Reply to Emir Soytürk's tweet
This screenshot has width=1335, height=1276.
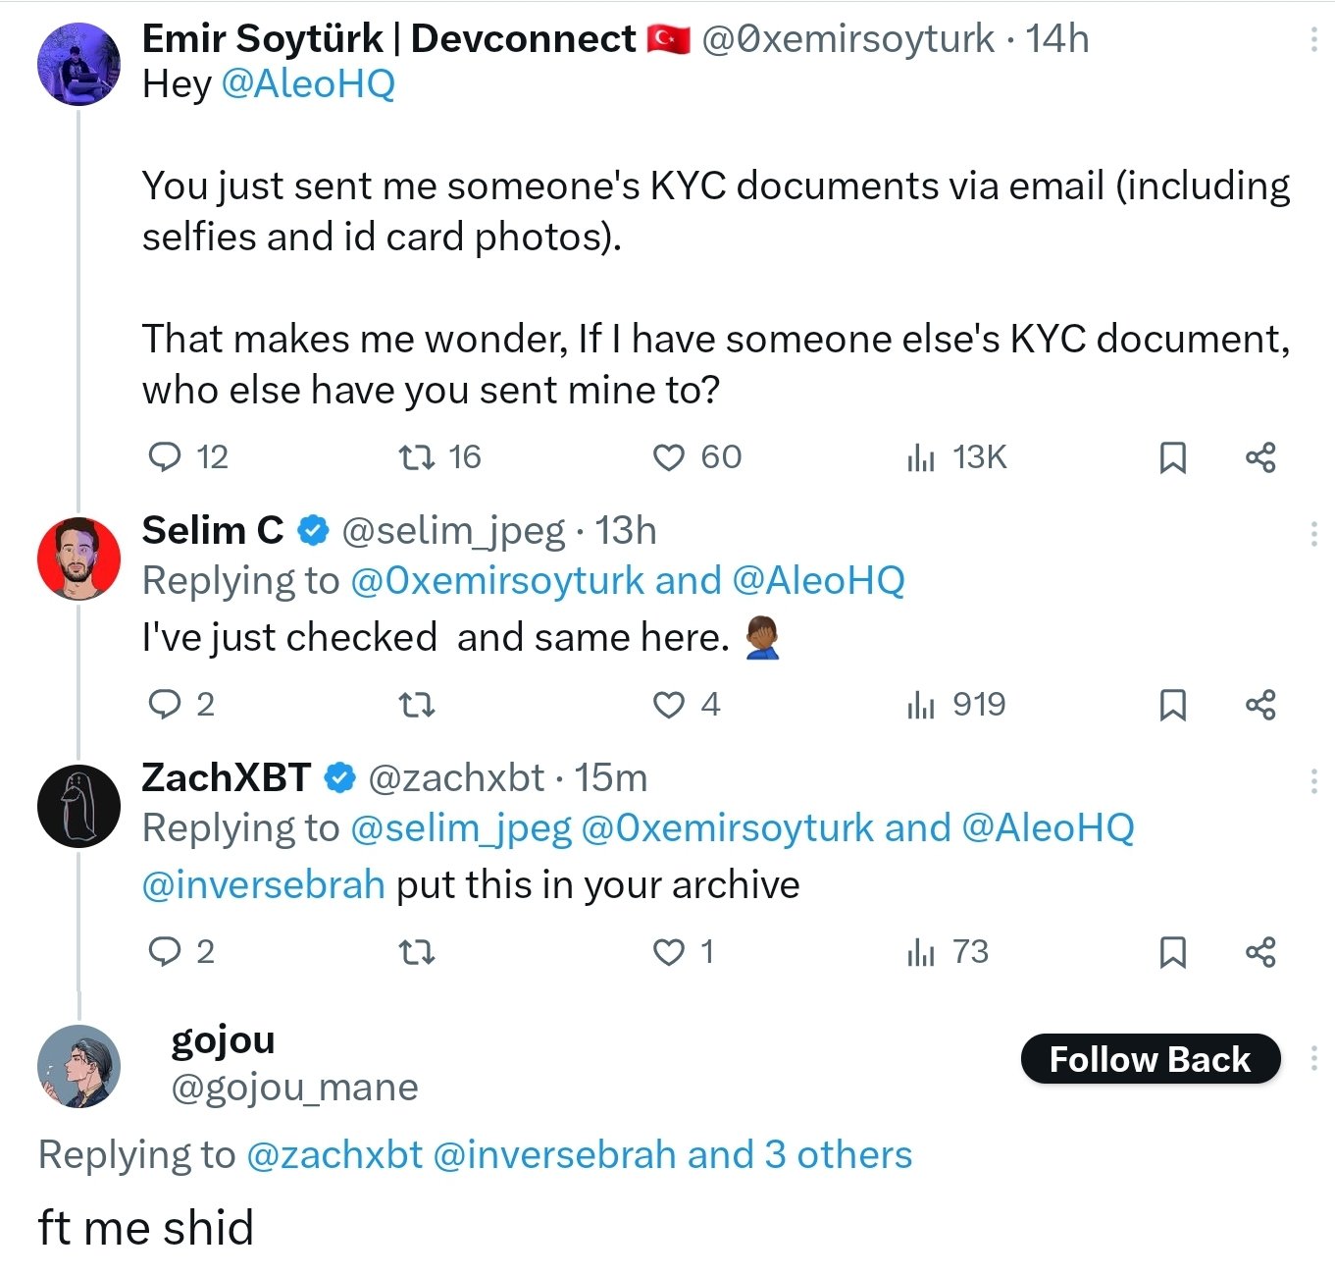coord(165,457)
